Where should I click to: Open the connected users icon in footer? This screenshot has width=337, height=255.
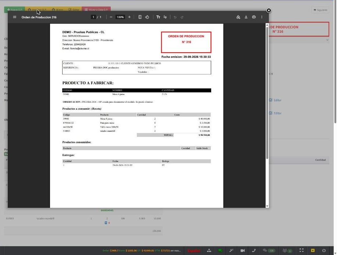[287, 251]
